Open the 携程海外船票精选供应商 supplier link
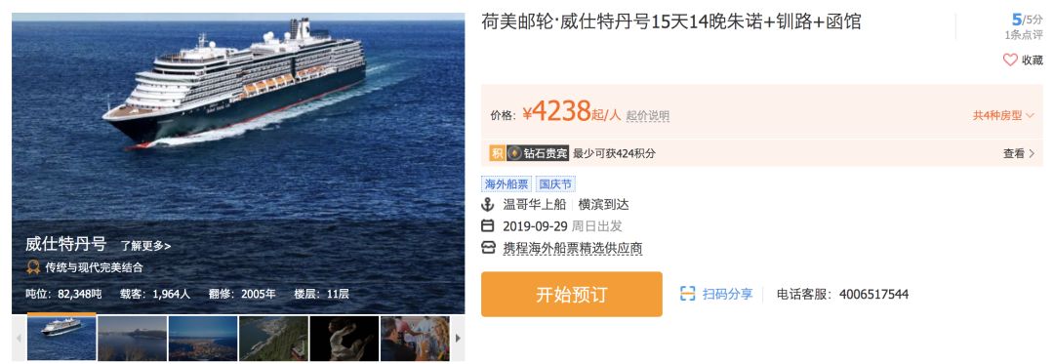Viewport: 1054px width, 364px height. pyautogui.click(x=573, y=248)
